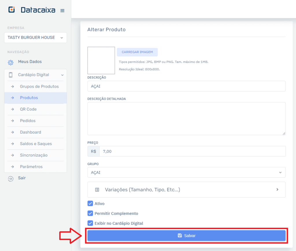Click the arrow icon beside QR Code
The height and width of the screenshot is (251, 296).
(x=12, y=109)
